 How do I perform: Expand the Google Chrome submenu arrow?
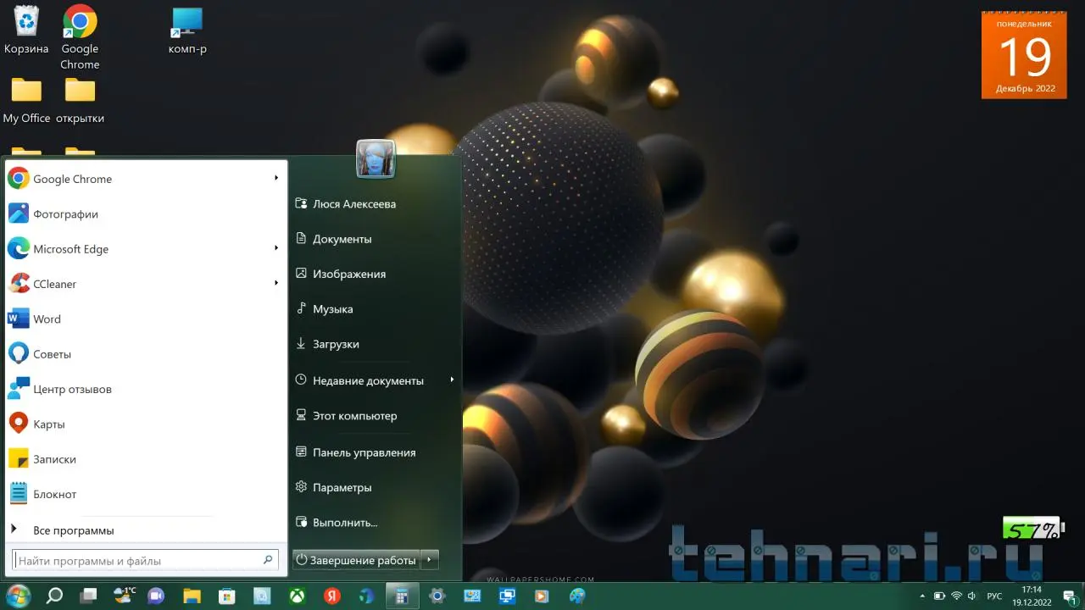pyautogui.click(x=276, y=179)
